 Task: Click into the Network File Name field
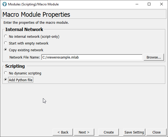pyautogui.click(x=92, y=57)
